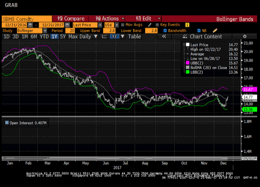Click the gray BollMA color swatch
The image size is (260, 187).
(x=188, y=67)
